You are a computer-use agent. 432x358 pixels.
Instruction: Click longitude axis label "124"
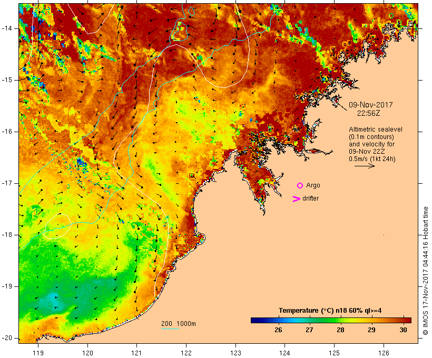284,353
